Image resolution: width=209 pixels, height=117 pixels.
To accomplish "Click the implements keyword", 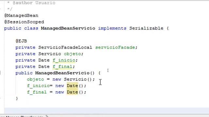I will [112, 28].
